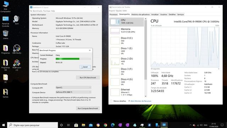Click the sidebar scroll down arrow
Viewport: 227px width, 128px height.
pyautogui.click(x=145, y=96)
